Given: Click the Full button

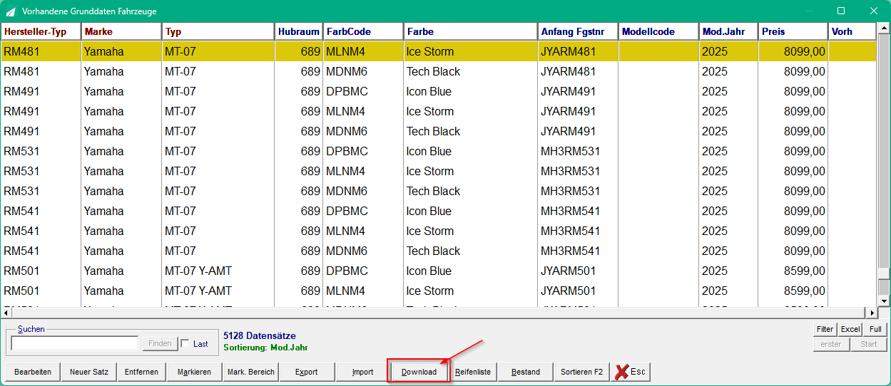Looking at the screenshot, I should (875, 329).
